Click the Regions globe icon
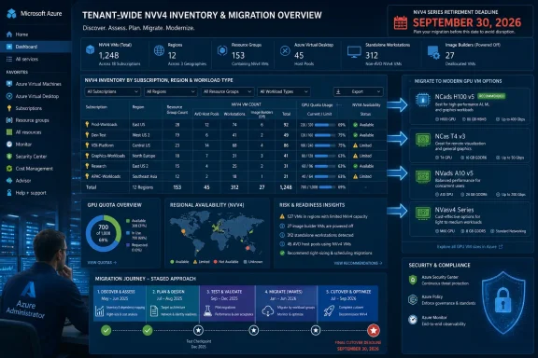Screen dimensions: 538x358 tap(159, 50)
